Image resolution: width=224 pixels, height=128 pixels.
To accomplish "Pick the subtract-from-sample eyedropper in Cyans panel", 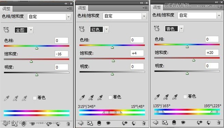I will (x=175, y=97).
